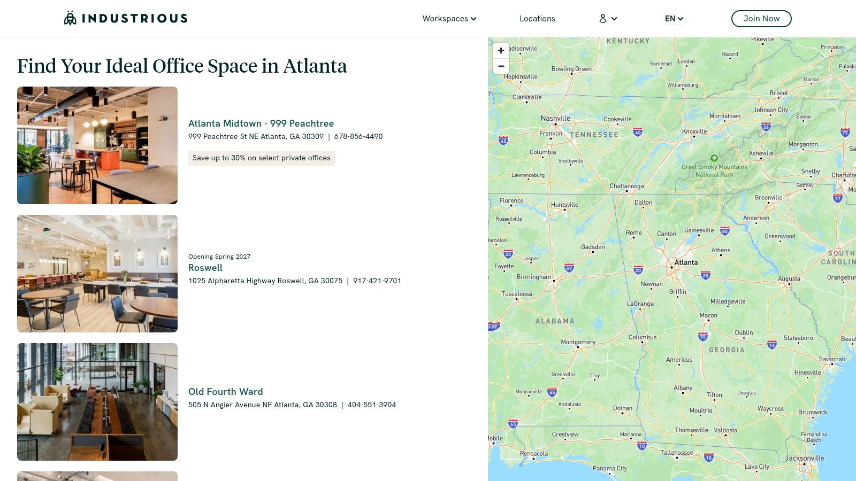This screenshot has height=481, width=856.
Task: Click Montgomery label on the map
Action: point(578,342)
